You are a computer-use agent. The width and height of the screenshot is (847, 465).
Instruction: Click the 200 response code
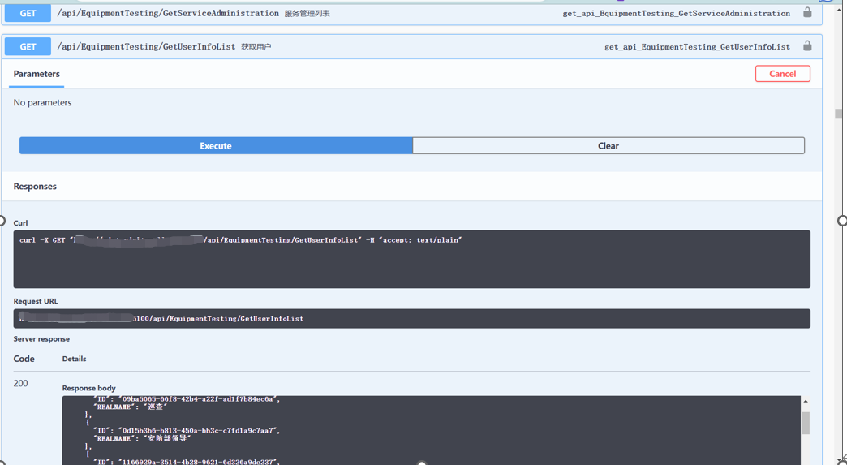click(x=20, y=384)
